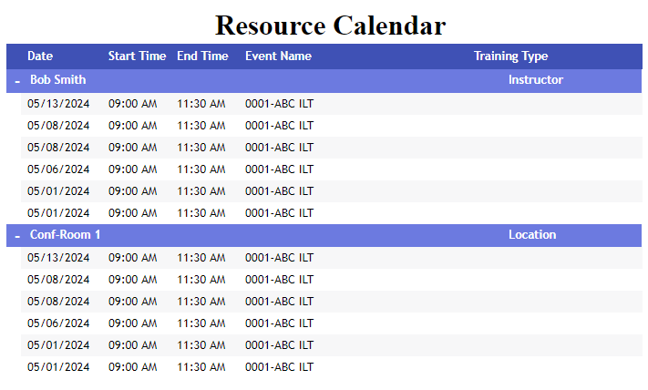The width and height of the screenshot is (648, 390).
Task: Click the Instructor training type label
Action: [535, 80]
